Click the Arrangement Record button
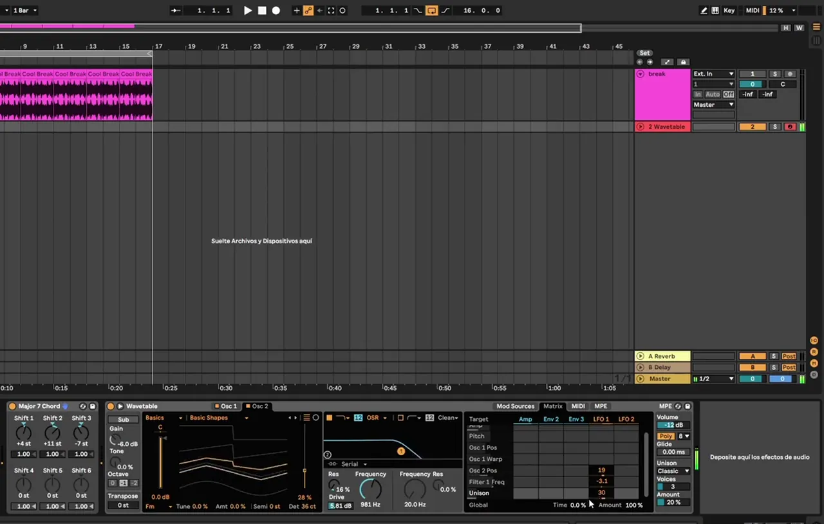This screenshot has height=524, width=824. pos(276,10)
